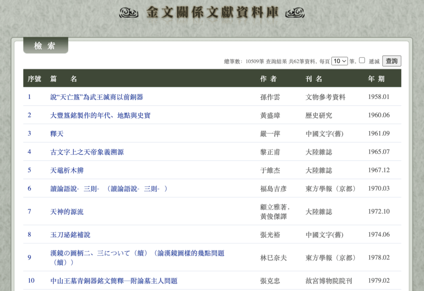Click sequence number 1 link
This screenshot has height=291, width=424.
[x=29, y=97]
